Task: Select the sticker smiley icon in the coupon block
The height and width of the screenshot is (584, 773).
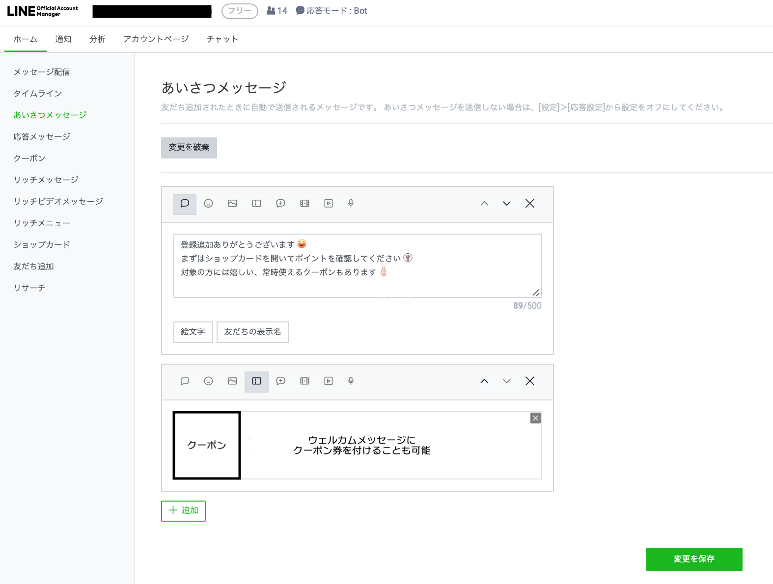Action: (208, 381)
